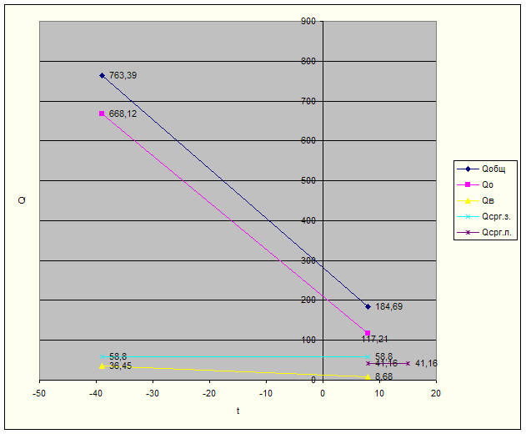This screenshot has height=434, width=526.
Task: Select the dark blue Qобщ series line
Action: coord(233,190)
